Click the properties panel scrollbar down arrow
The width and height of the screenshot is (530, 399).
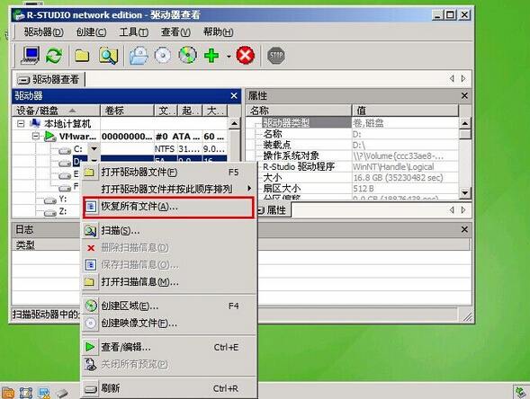465,192
